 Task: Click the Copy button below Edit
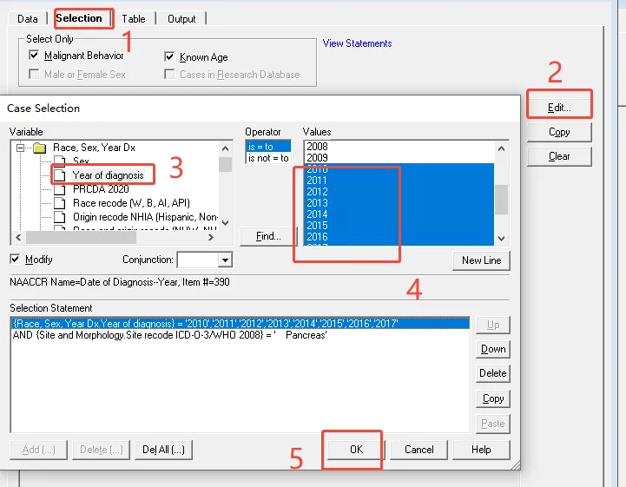tap(559, 132)
